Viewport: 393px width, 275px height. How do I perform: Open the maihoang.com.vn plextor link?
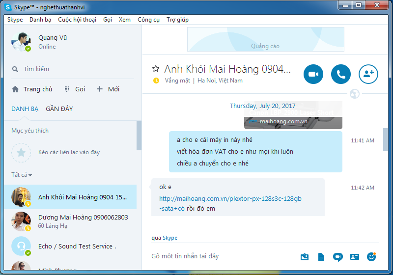point(230,198)
